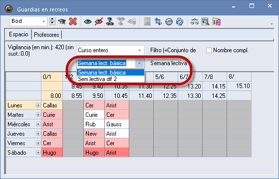The image size is (279, 179).
Task: Minimize the Guardias en recreos window
Action: 234,7
